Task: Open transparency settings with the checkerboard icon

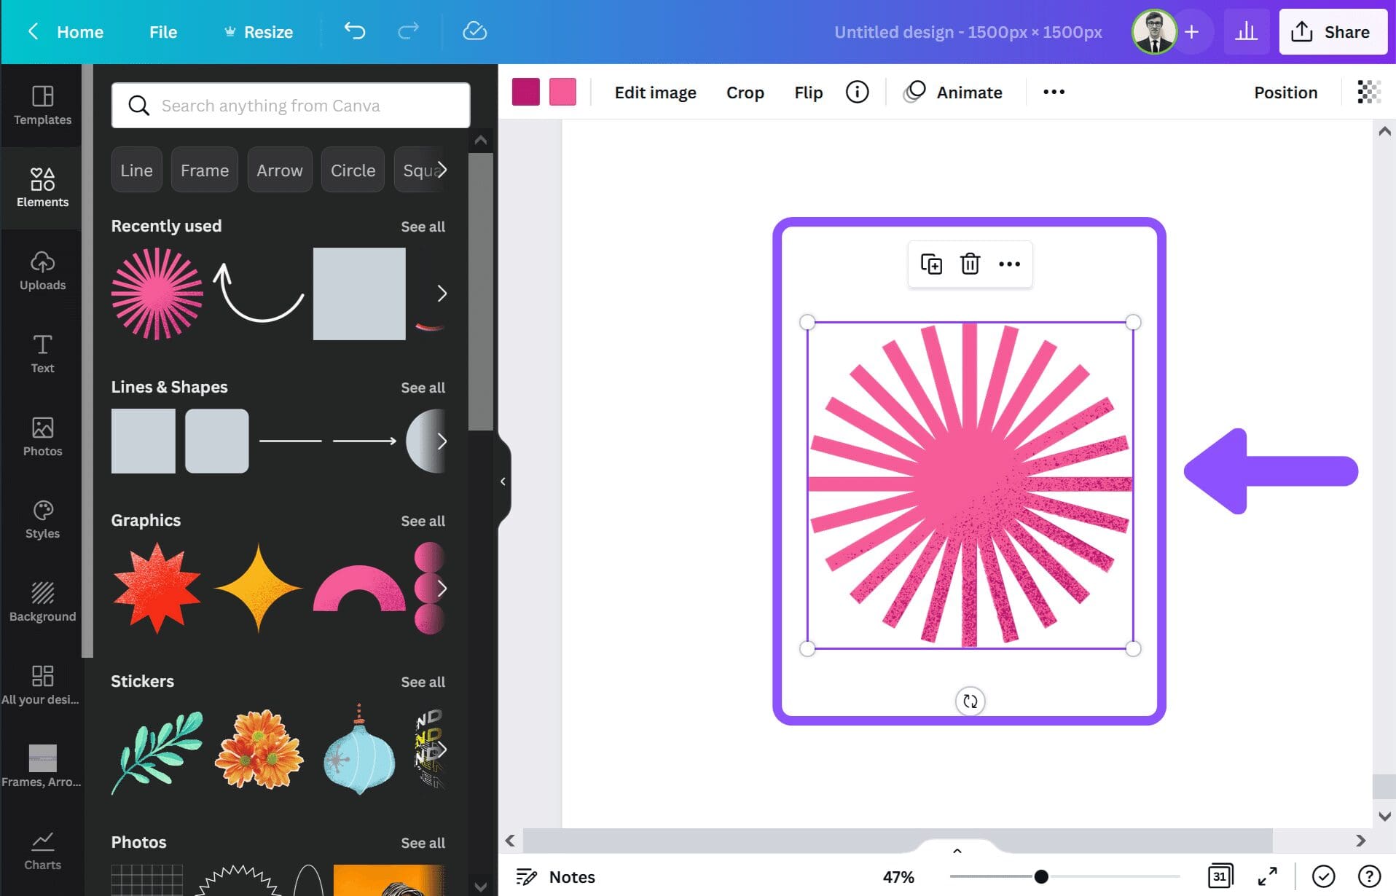Action: click(1370, 92)
